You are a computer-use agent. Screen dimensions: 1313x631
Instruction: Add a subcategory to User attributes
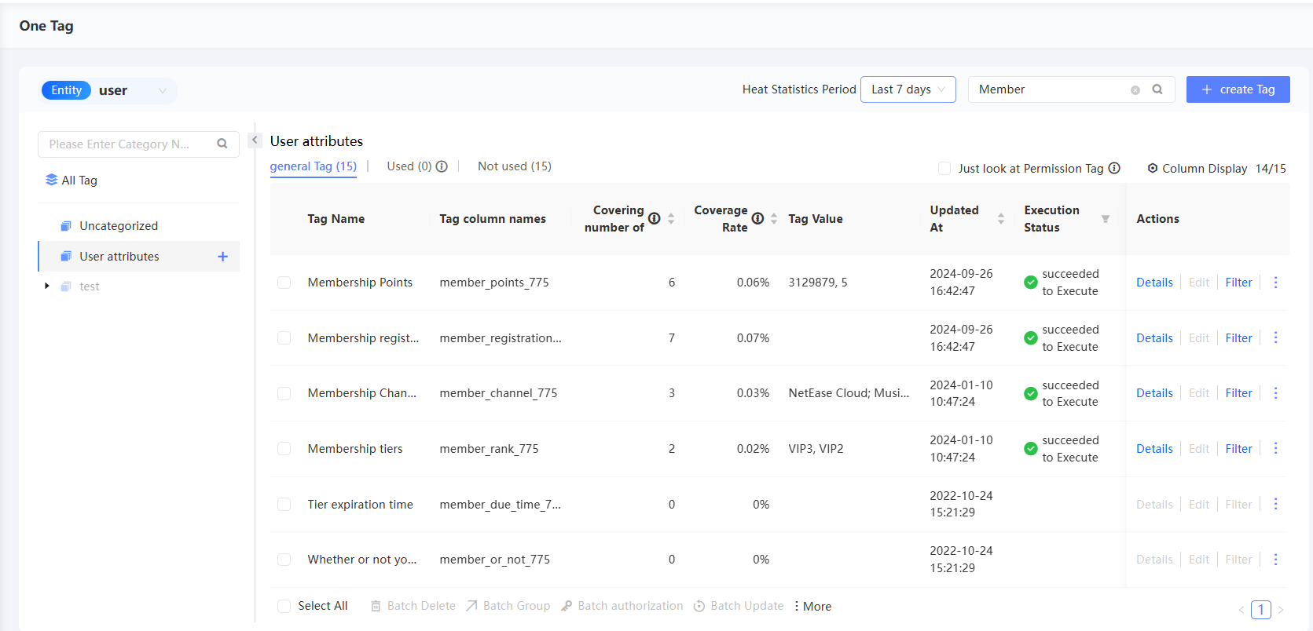(x=222, y=257)
